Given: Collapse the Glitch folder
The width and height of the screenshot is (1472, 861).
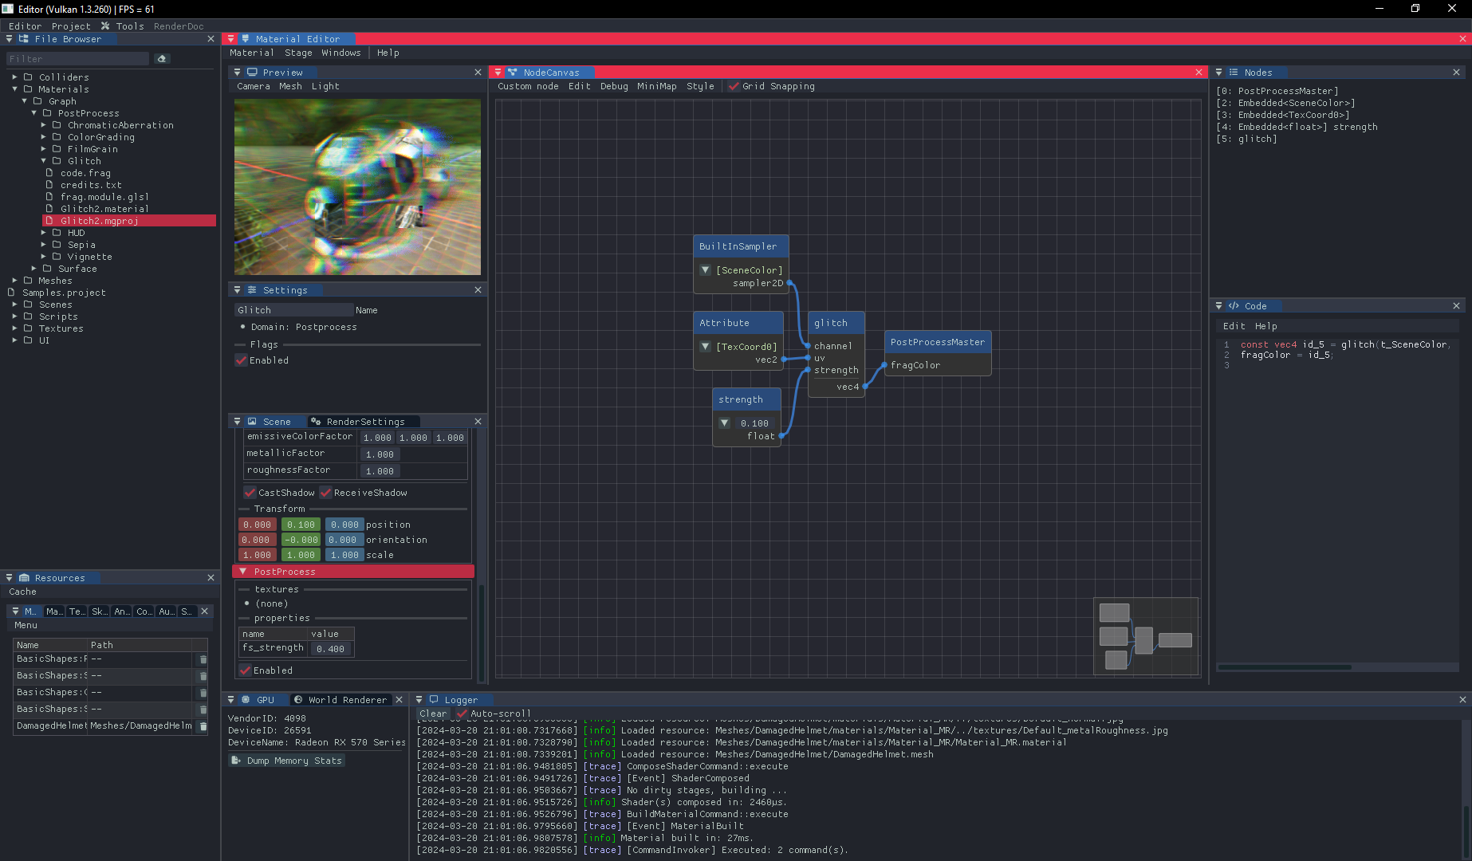Looking at the screenshot, I should point(43,161).
